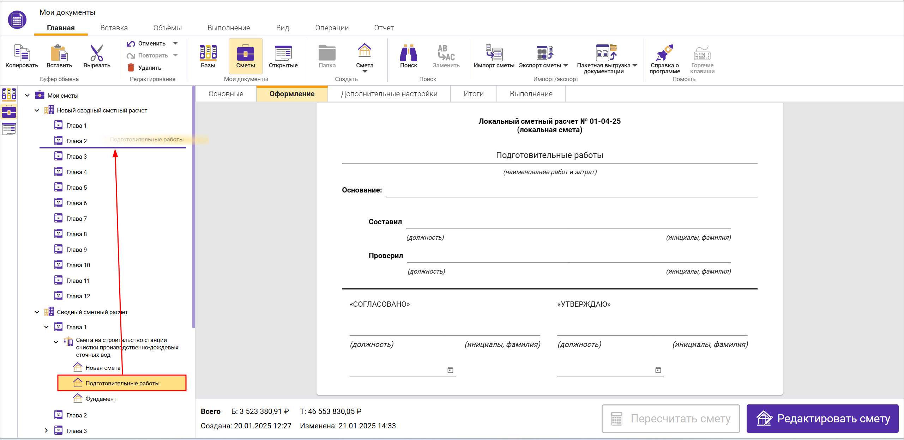Click the Удалить trash icon
904x440 pixels.
pos(131,68)
